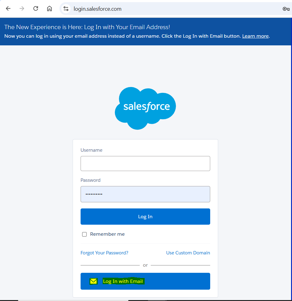Choose Log In with Email
292x301 pixels.
tap(145, 281)
